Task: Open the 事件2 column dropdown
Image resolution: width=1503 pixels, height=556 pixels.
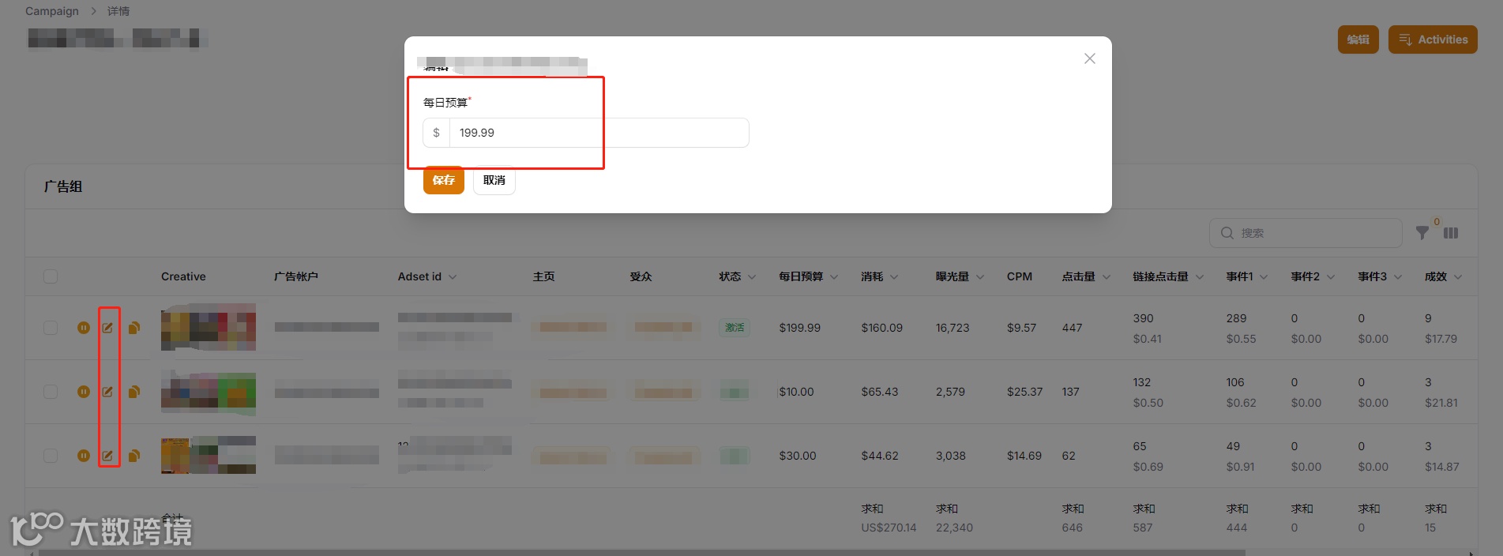Action: click(1331, 277)
